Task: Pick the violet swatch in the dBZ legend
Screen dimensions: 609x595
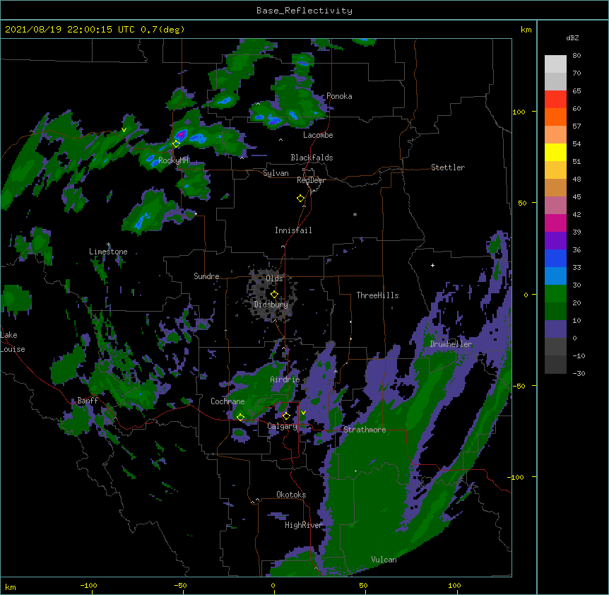Action: tap(555, 241)
